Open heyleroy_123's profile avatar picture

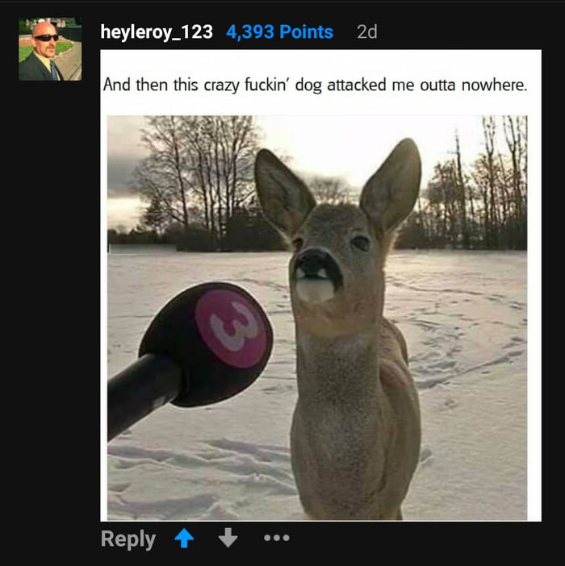pos(50,49)
